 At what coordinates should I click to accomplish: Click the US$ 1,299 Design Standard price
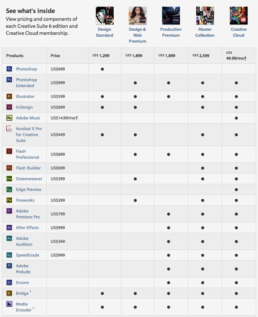click(x=101, y=56)
